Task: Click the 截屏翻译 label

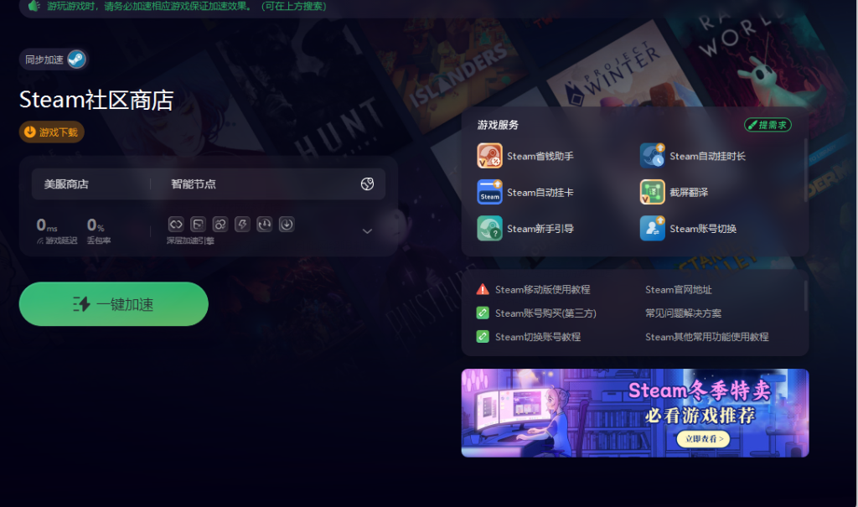Action: pos(689,192)
